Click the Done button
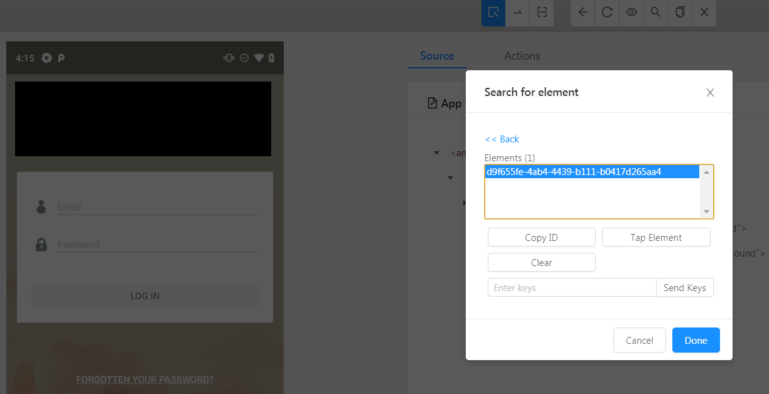Viewport: 769px width, 394px height. [x=696, y=340]
